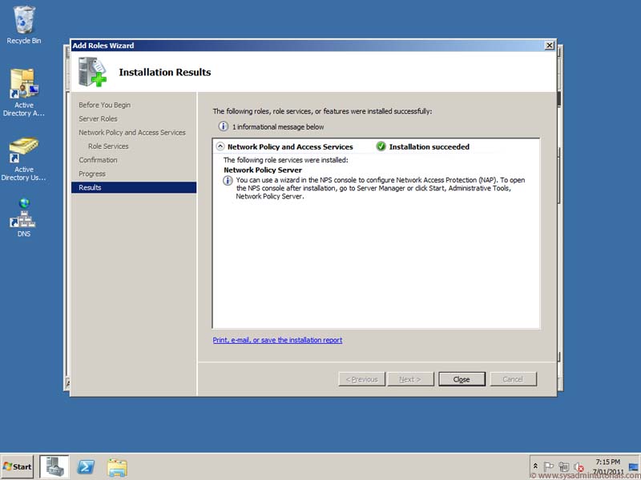Screen dimensions: 641x480
Task: Open the Recycle Bin desktop icon
Action: [24, 25]
